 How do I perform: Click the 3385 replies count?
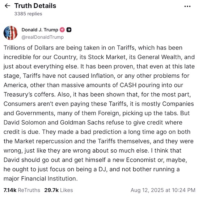pyautogui.click(x=28, y=14)
